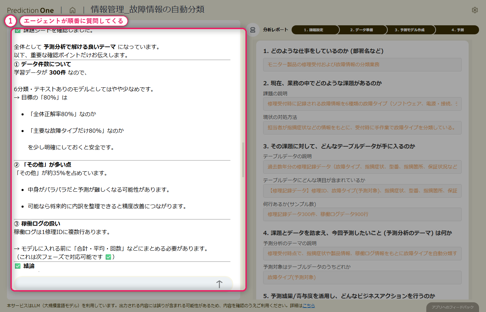Click text 「その他」が約35%を占めています
Image resolution: width=486 pixels, height=312 pixels.
pyautogui.click(x=61, y=173)
